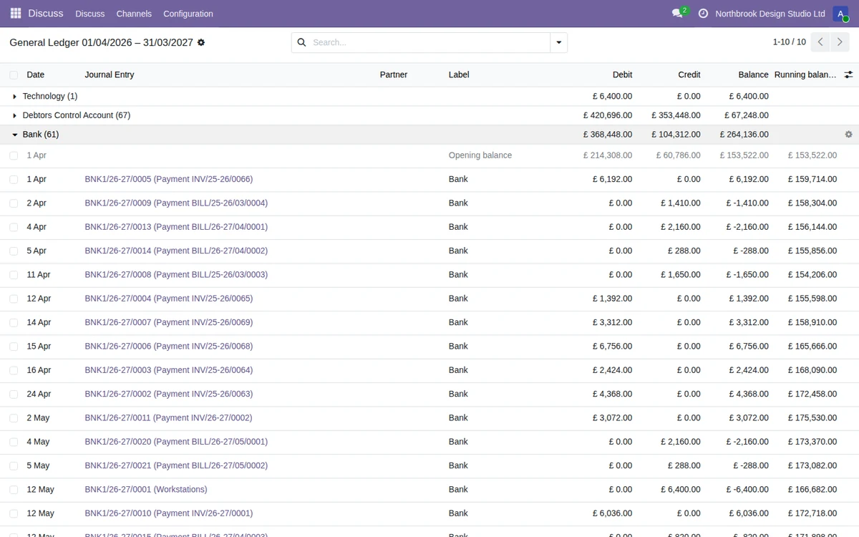Sort by the Debit column header

(x=622, y=74)
